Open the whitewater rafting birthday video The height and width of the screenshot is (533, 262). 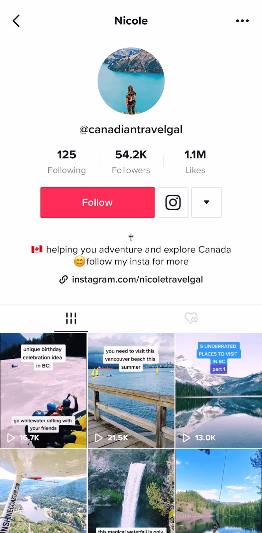click(43, 390)
